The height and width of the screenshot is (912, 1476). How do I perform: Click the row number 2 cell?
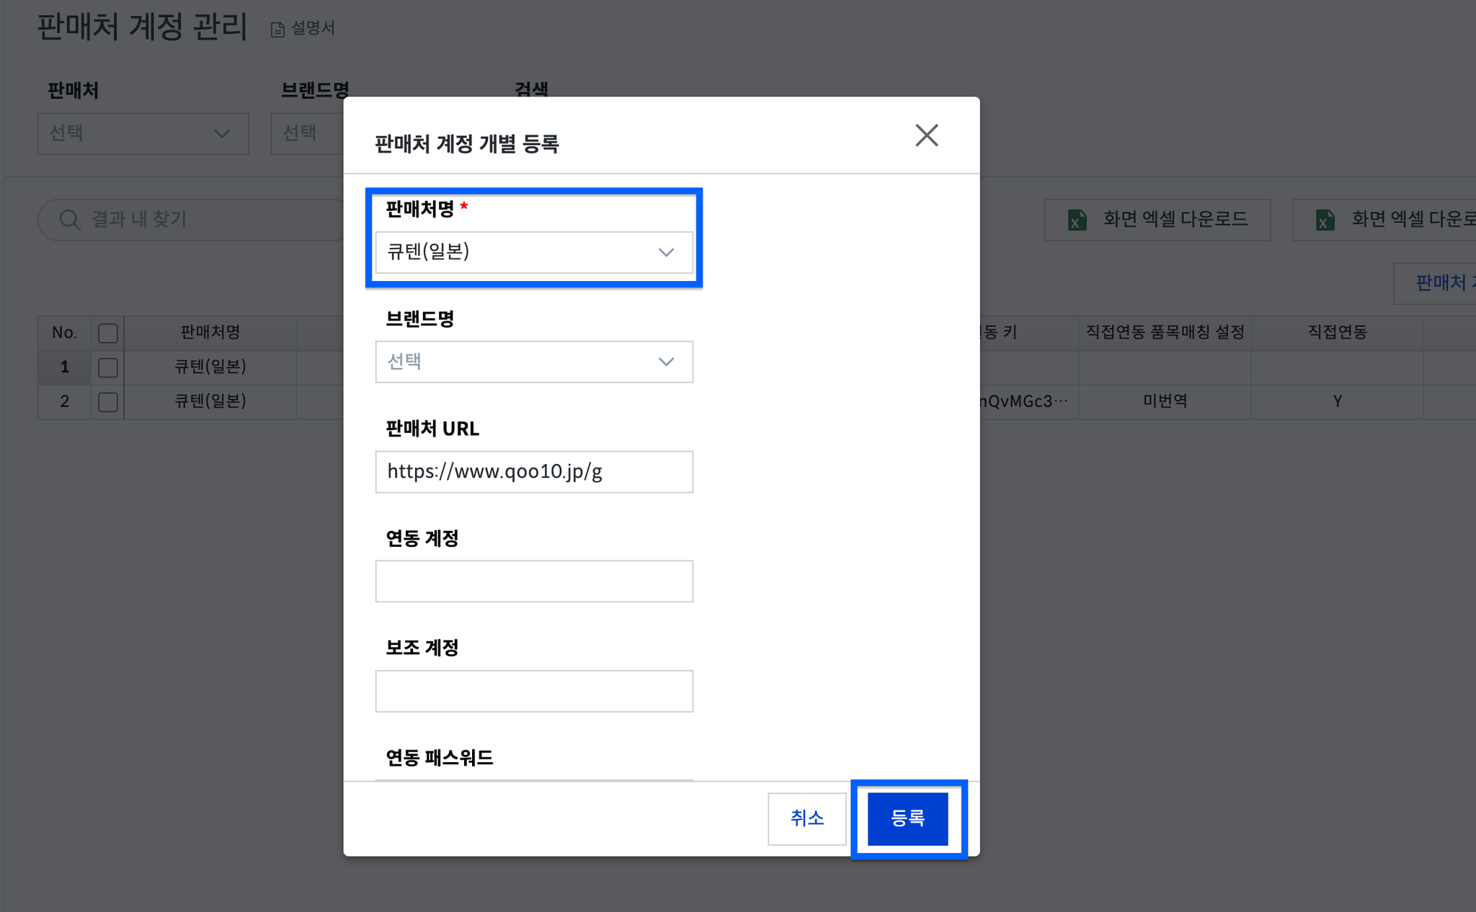[64, 401]
